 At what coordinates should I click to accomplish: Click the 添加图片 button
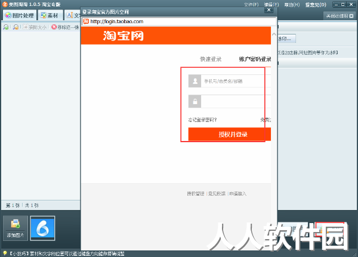pyautogui.click(x=16, y=228)
